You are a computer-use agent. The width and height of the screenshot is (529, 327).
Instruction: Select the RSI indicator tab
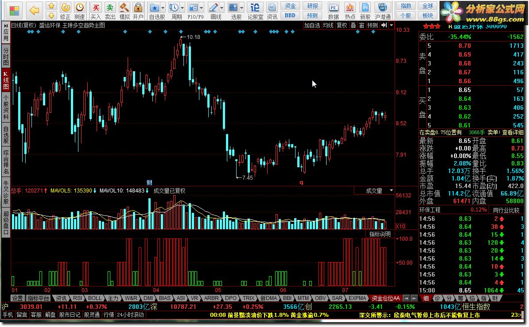78,298
